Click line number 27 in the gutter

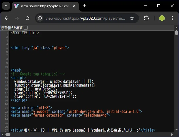6,130
